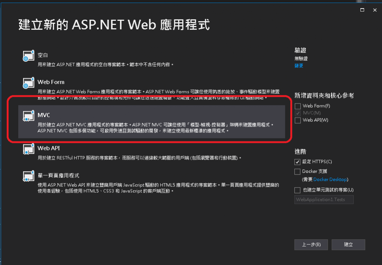Open the Docker Desktop link
This screenshot has width=382, height=265.
coord(330,179)
